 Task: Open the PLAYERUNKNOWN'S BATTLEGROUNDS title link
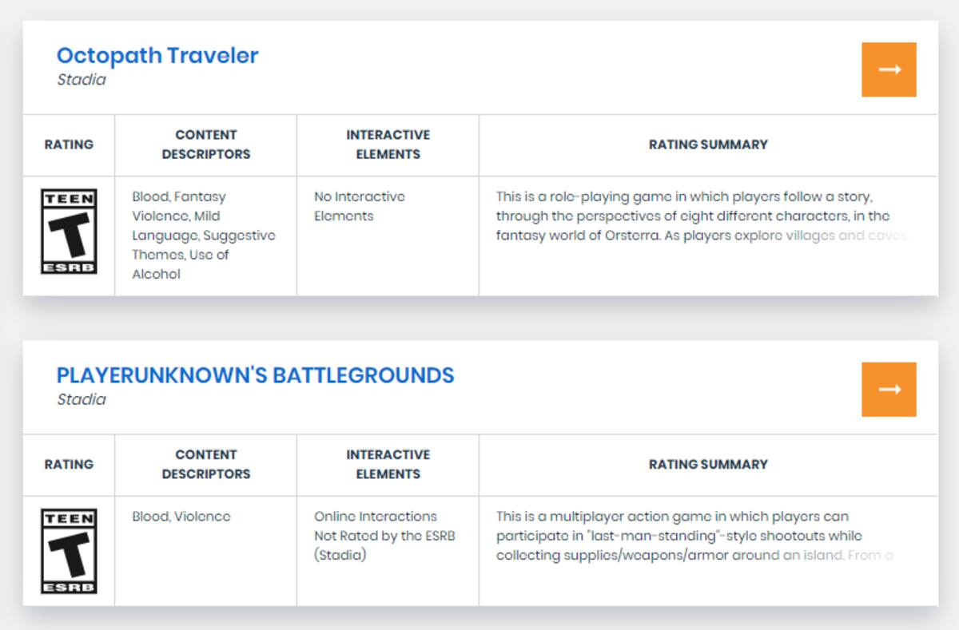click(x=255, y=374)
